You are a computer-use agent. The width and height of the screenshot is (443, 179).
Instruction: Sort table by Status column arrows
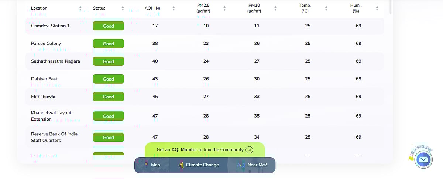point(123,8)
